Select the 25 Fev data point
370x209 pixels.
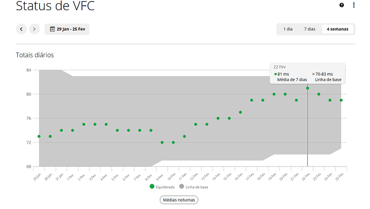341,100
